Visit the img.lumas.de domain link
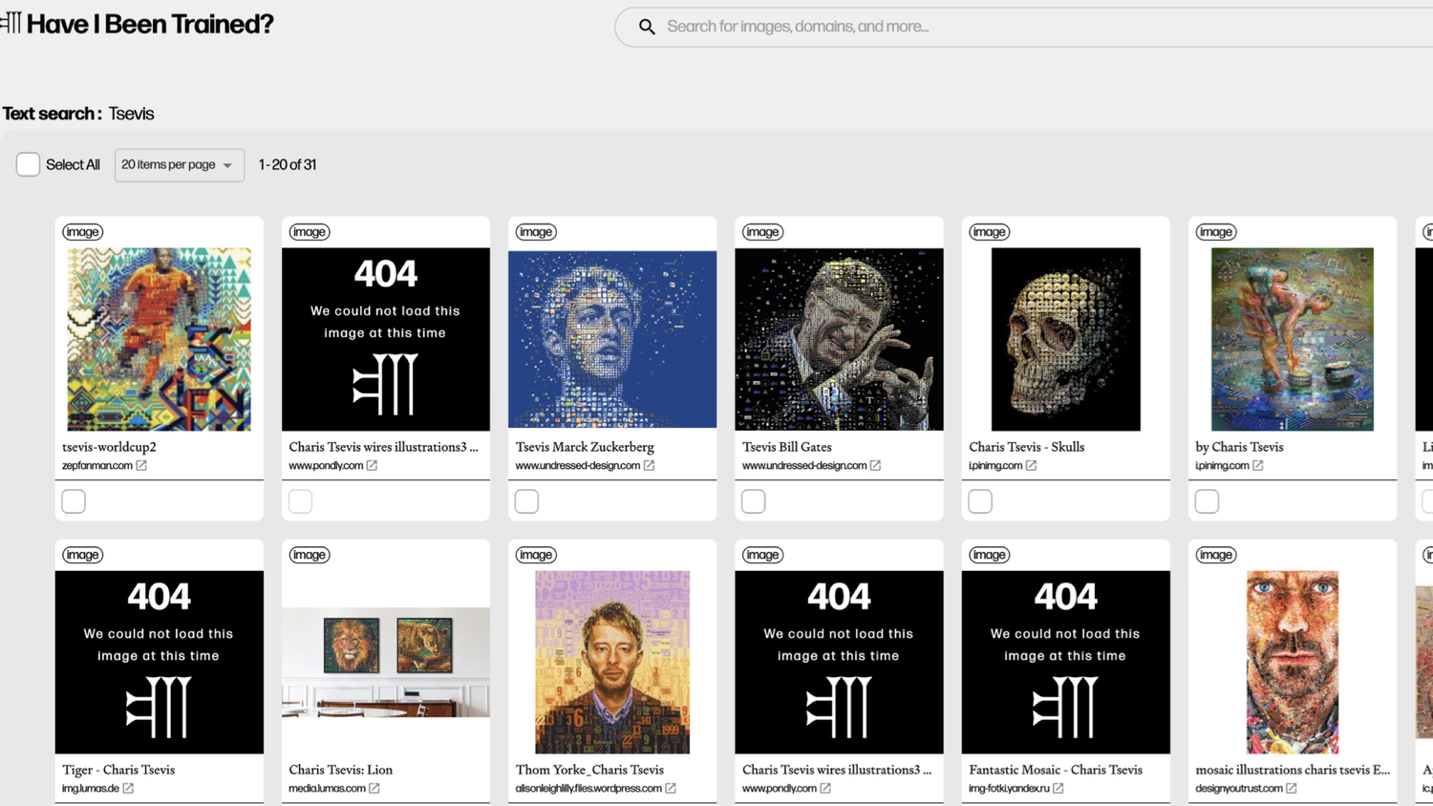This screenshot has width=1433, height=806. pos(91,789)
